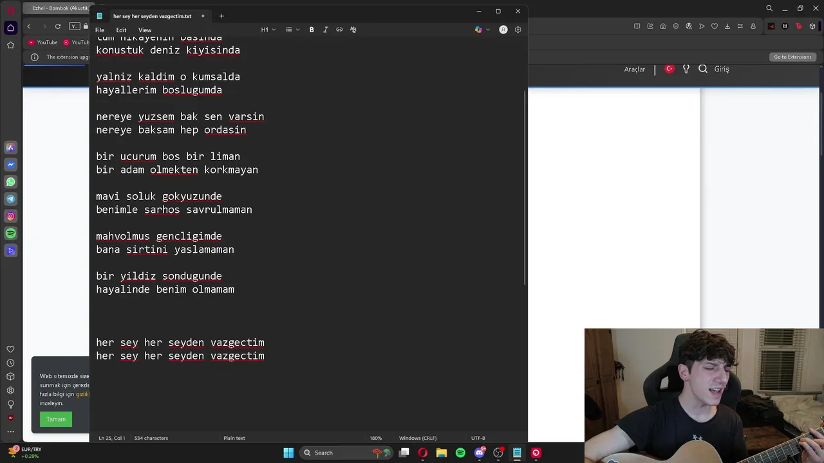Open the Windows Start menu
This screenshot has width=824, height=463.
(288, 453)
